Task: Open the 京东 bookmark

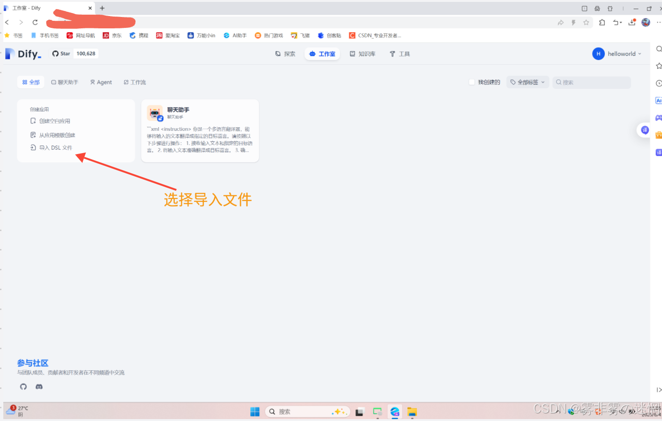Action: coord(112,35)
